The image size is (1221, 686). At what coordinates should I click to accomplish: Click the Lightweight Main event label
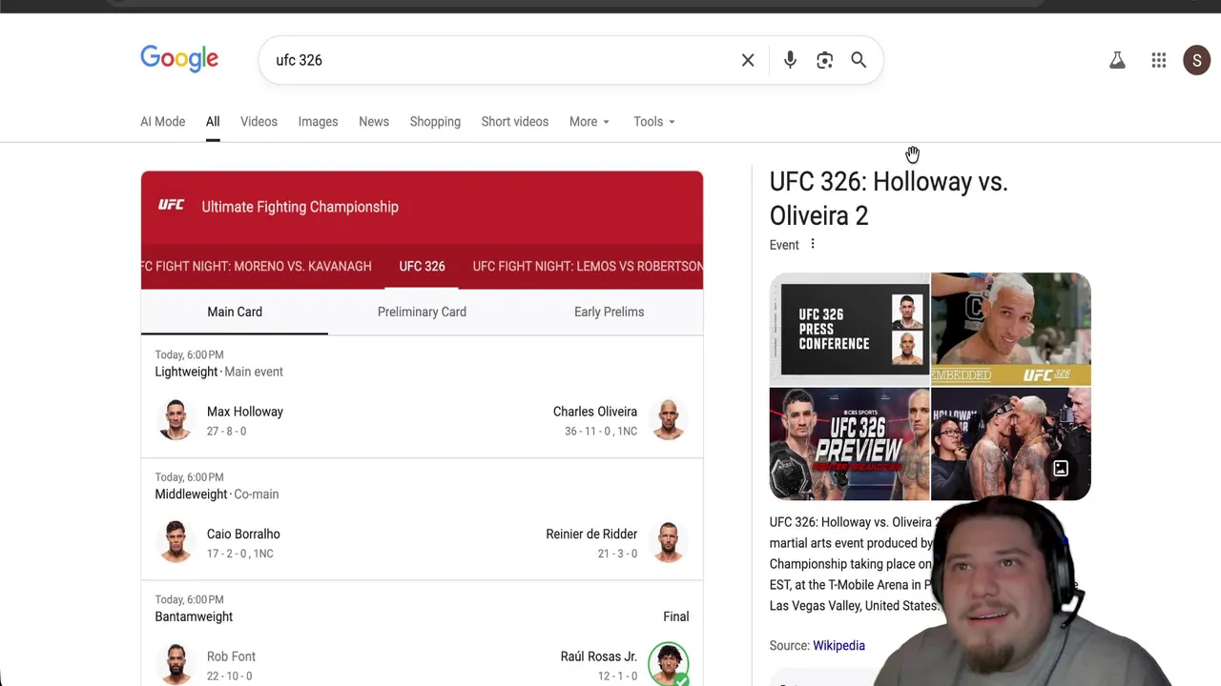[x=219, y=372]
